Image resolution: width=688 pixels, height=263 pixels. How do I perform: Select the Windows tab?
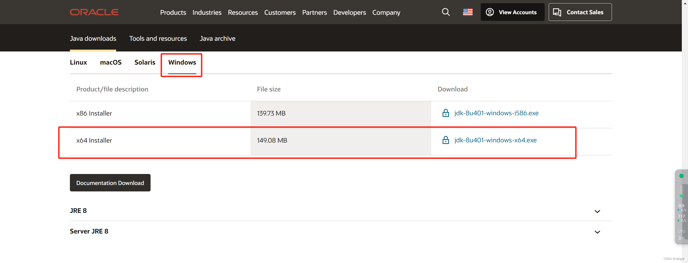182,62
